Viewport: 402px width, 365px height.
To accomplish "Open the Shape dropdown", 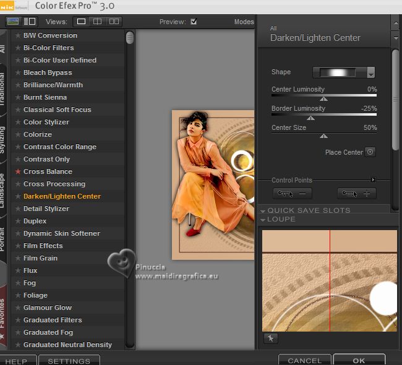I will coord(370,73).
